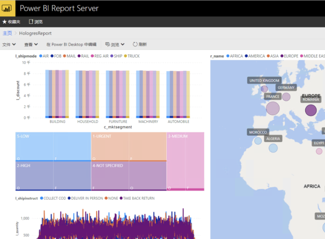Select NONE legend item in shipinstruct
Image resolution: width=325 pixels, height=239 pixels.
(111, 198)
